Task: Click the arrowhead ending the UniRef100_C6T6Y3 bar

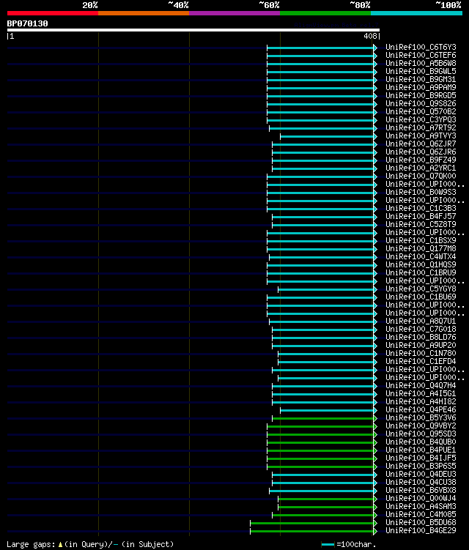Action: [x=375, y=48]
